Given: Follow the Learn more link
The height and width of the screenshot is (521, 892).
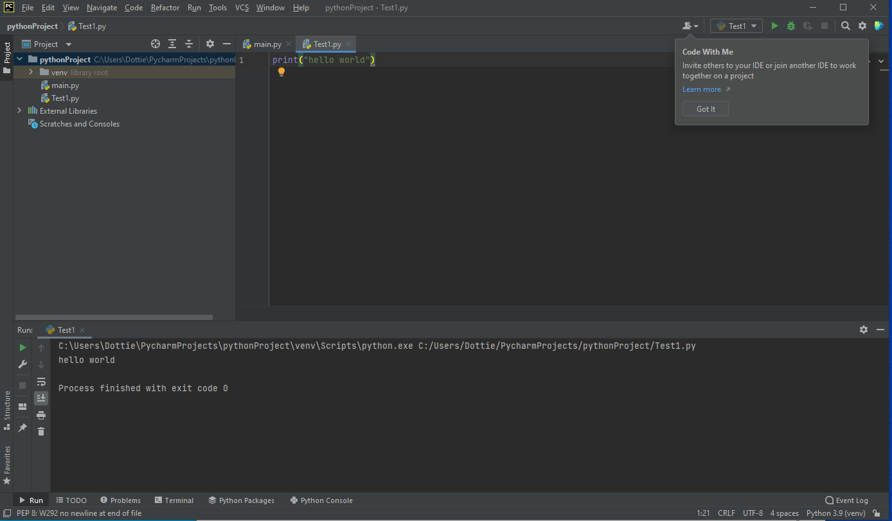Looking at the screenshot, I should pos(702,89).
